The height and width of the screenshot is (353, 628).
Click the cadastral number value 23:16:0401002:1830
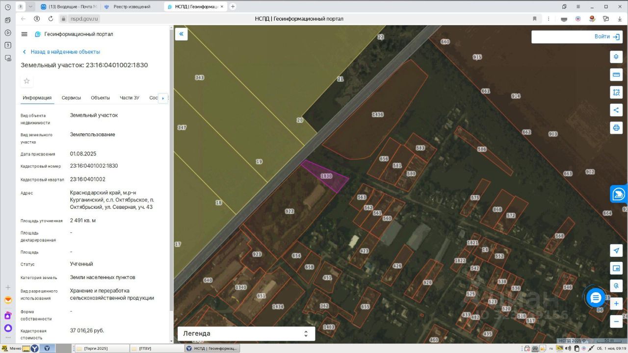point(94,166)
